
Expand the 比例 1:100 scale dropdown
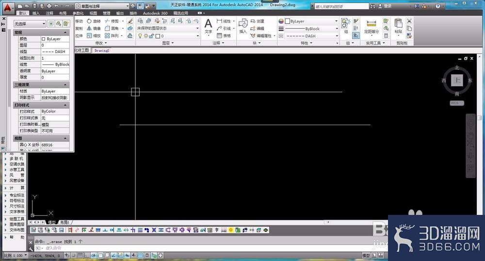point(15,256)
